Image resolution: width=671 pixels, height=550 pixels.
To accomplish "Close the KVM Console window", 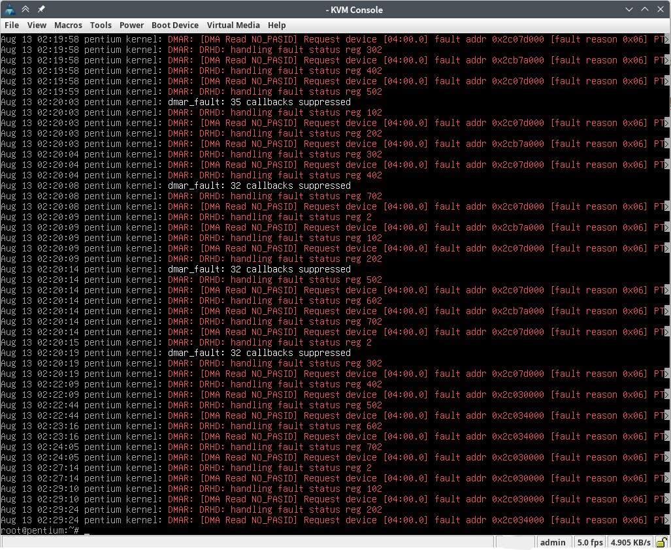I will coord(661,9).
